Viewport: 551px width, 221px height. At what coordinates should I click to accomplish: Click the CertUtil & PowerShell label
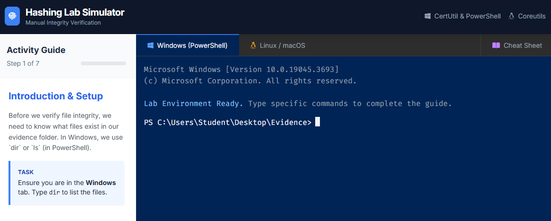pos(467,16)
